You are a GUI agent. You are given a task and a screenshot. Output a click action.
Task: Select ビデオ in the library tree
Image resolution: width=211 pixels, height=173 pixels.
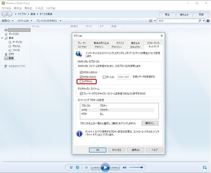[11, 54]
